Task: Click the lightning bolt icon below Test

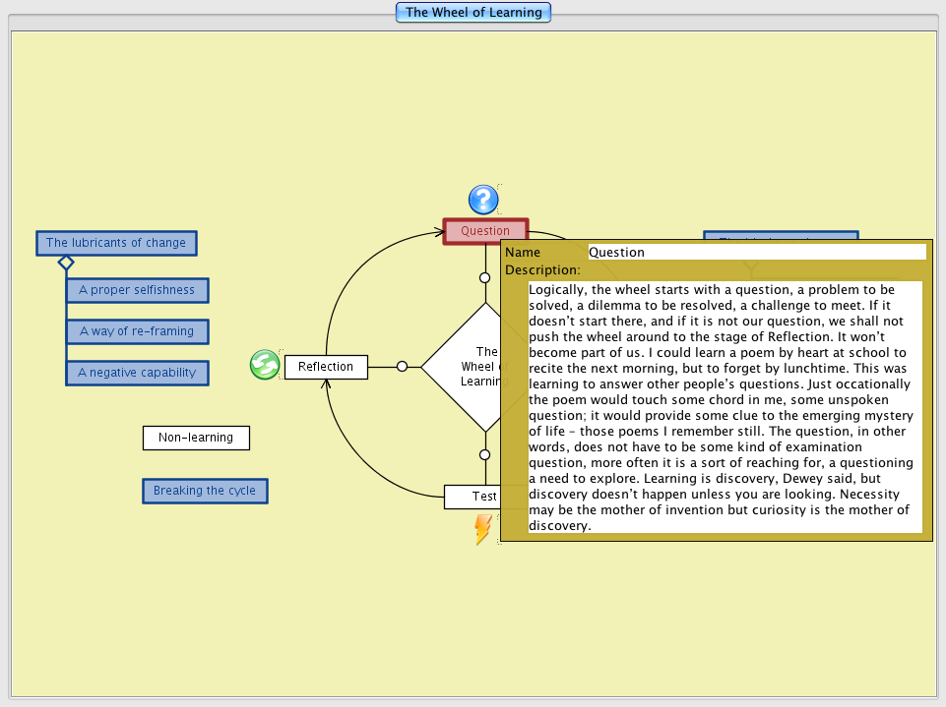Action: (482, 529)
